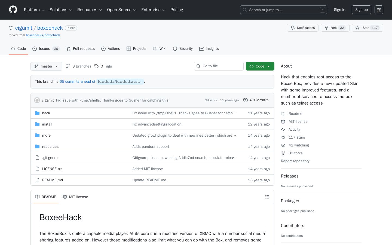View the 379 Commits history

tap(256, 100)
